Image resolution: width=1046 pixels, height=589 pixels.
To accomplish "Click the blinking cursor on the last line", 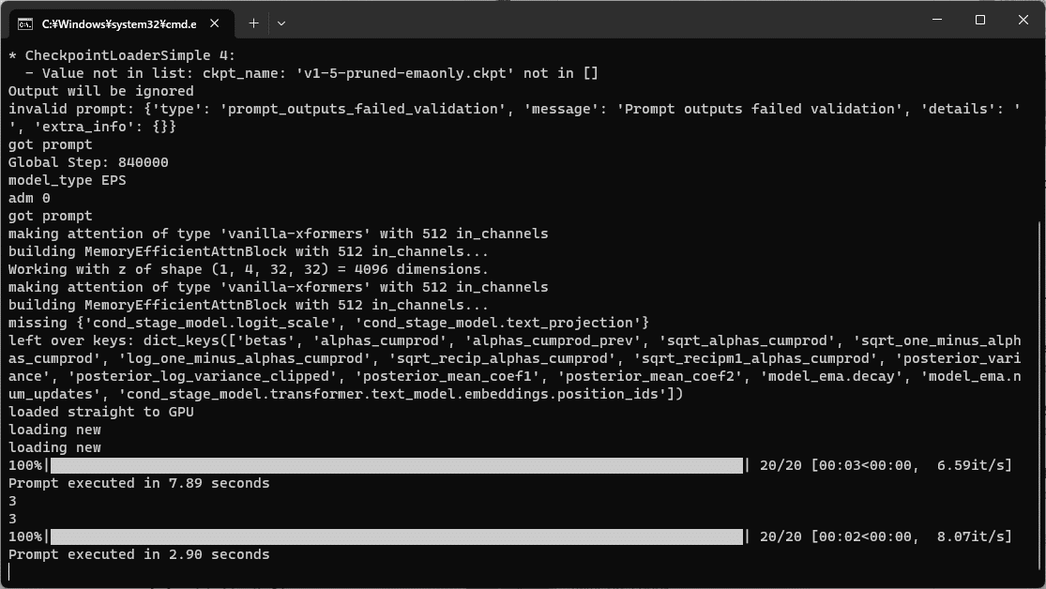I will tap(9, 572).
